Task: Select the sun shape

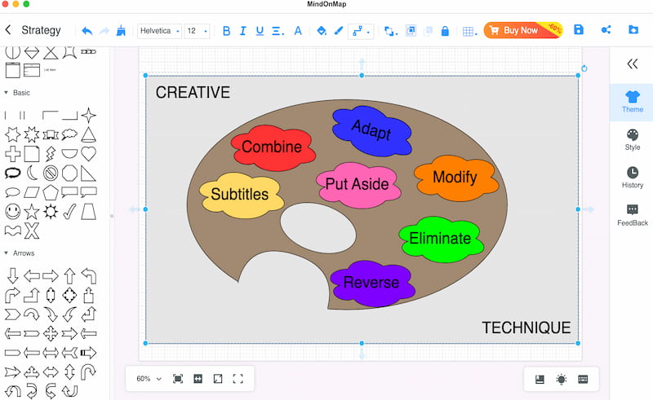Action: pyautogui.click(x=51, y=212)
